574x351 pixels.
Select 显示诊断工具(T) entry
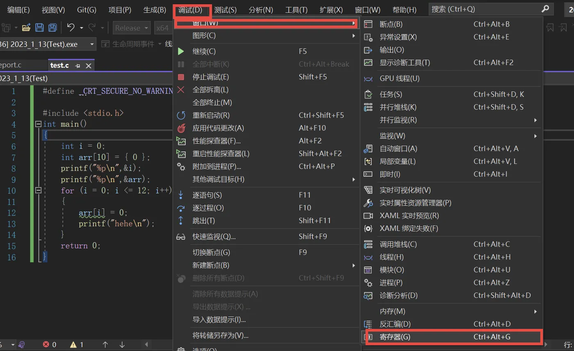tap(451, 63)
